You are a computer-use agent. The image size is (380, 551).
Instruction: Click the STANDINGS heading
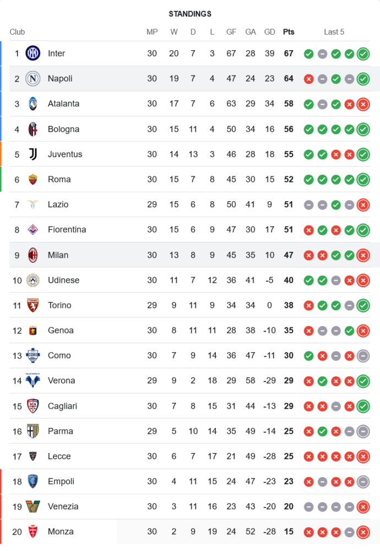point(190,14)
